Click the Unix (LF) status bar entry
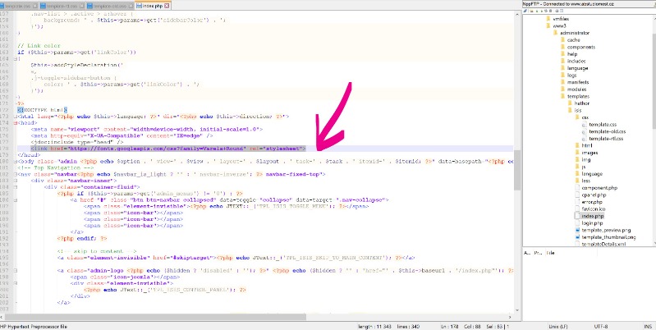656x330 pixels. [x=557, y=327]
